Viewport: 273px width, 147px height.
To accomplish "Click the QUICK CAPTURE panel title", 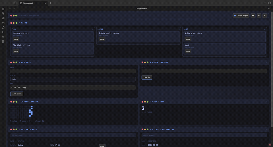I will pyautogui.click(x=160, y=63).
